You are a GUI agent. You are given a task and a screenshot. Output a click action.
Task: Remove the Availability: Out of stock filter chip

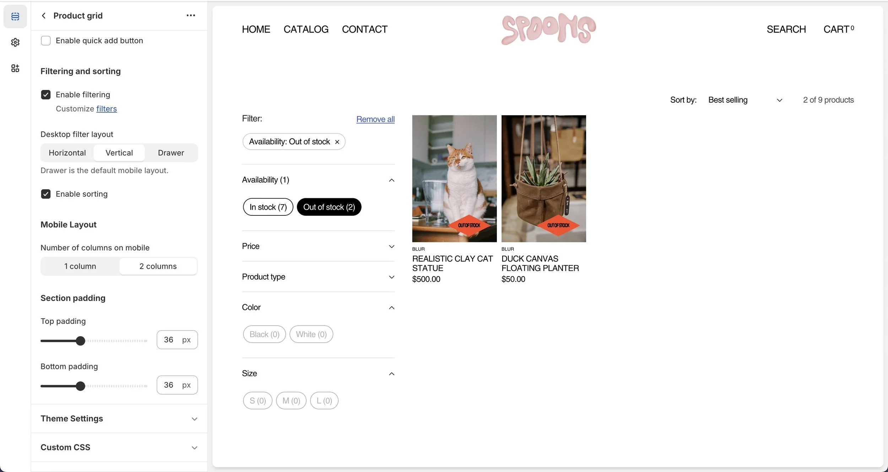(337, 142)
